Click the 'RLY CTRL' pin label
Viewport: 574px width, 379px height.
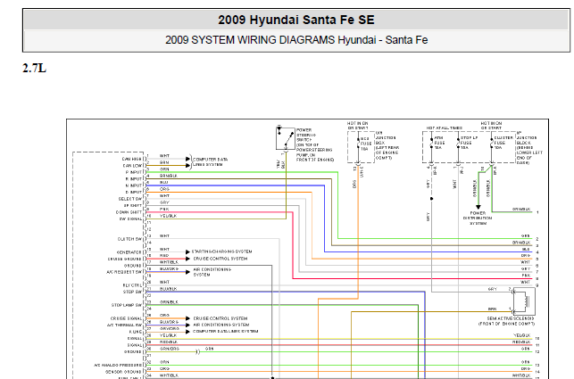tap(132, 285)
